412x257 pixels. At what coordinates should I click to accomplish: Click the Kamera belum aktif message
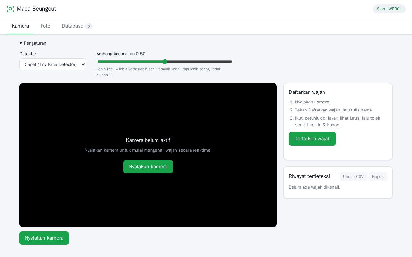[148, 140]
